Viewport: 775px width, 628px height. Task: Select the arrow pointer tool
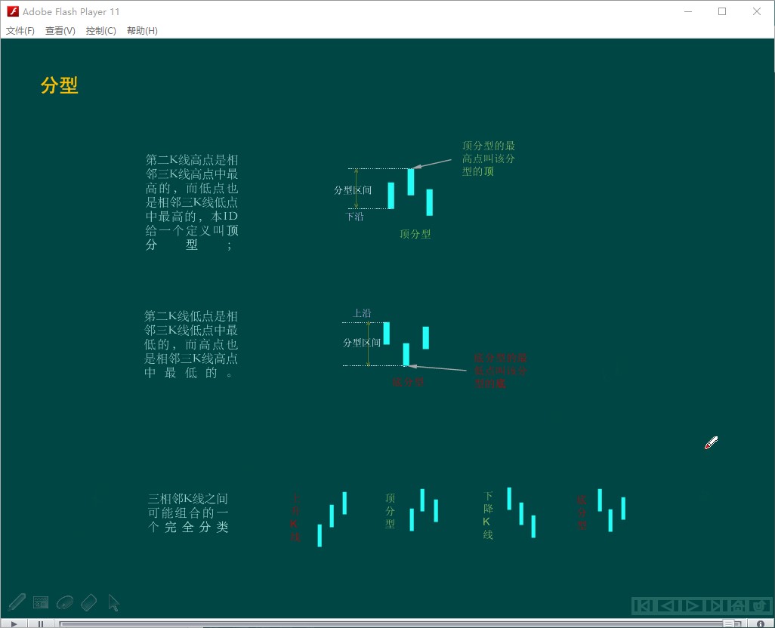tap(113, 602)
